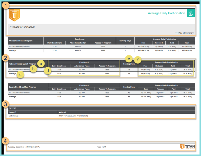The height and width of the screenshot is (156, 201).
Task: Click 120 (94.07%) in Snack TITAN Elementary row
Action: coord(143,47)
